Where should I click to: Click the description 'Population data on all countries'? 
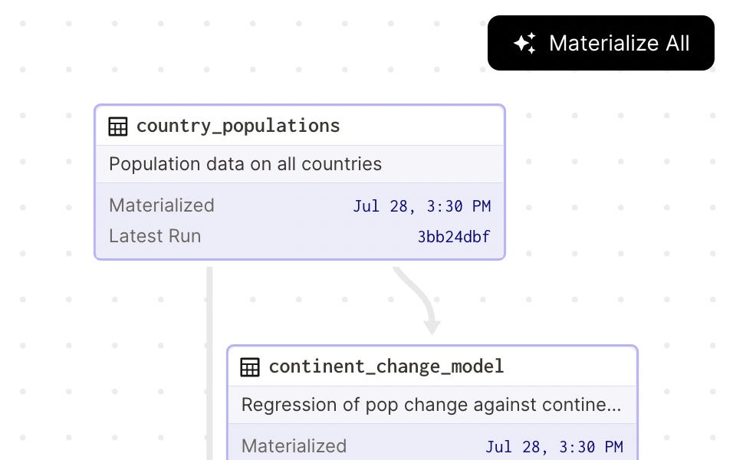click(x=245, y=164)
